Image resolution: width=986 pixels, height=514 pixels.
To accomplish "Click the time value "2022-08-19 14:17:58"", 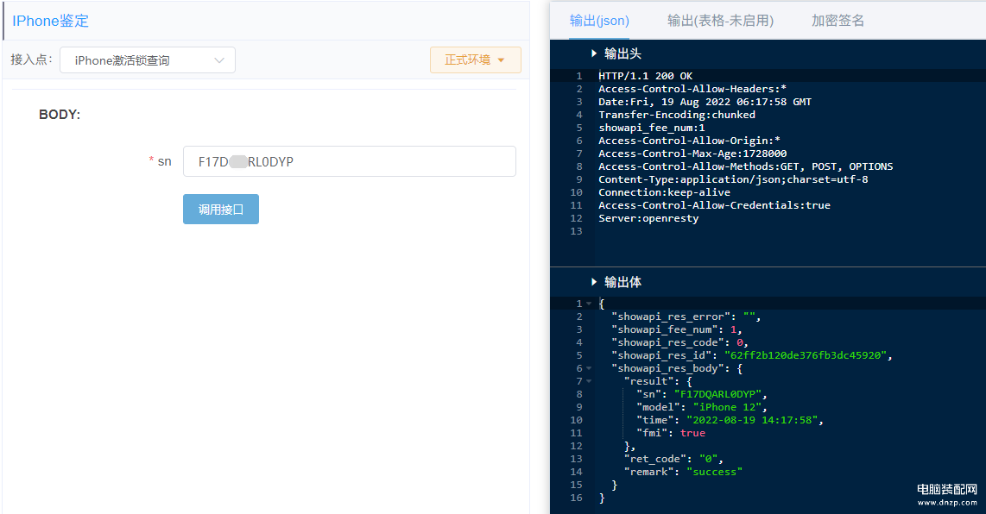I will [752, 420].
